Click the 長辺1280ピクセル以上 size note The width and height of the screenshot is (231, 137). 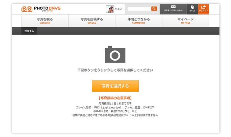tap(115, 111)
